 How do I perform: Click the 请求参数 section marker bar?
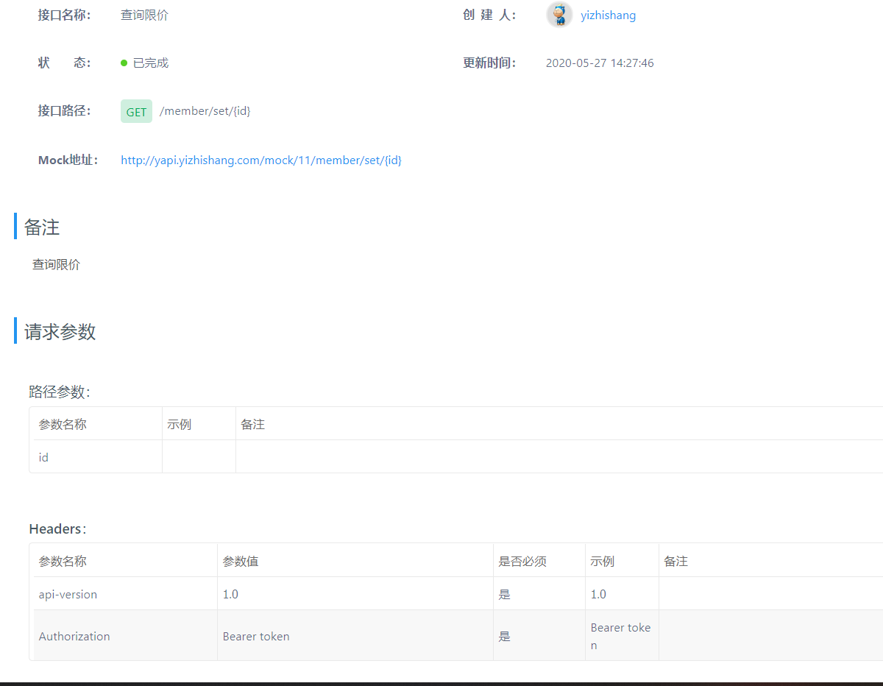pyautogui.click(x=15, y=330)
